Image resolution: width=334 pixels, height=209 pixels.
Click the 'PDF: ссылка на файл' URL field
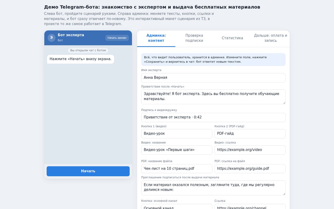250,169
